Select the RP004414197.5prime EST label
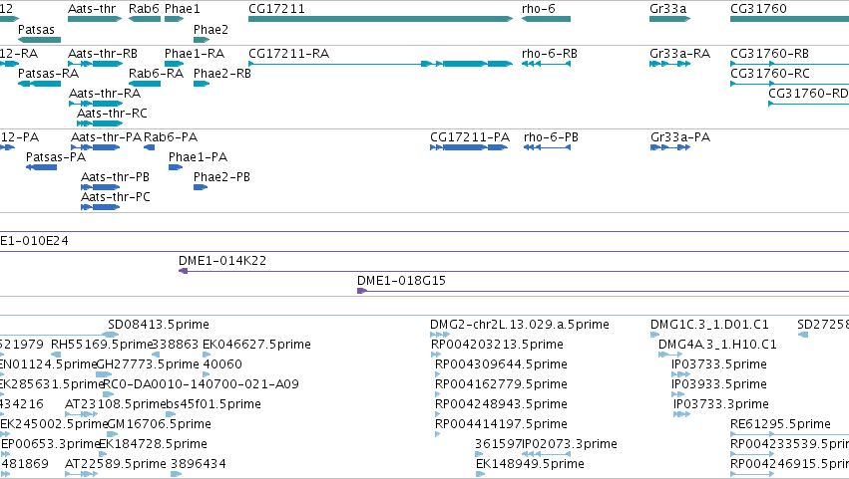 [502, 424]
